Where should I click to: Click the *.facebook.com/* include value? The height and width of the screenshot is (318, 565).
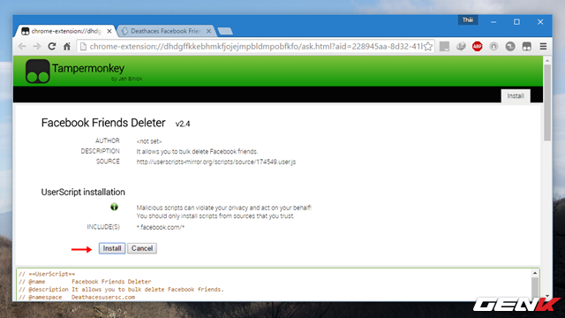(161, 227)
